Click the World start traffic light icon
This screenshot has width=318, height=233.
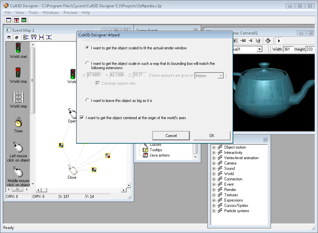coord(18,48)
